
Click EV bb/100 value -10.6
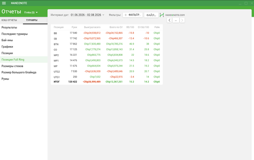tap(146, 38)
